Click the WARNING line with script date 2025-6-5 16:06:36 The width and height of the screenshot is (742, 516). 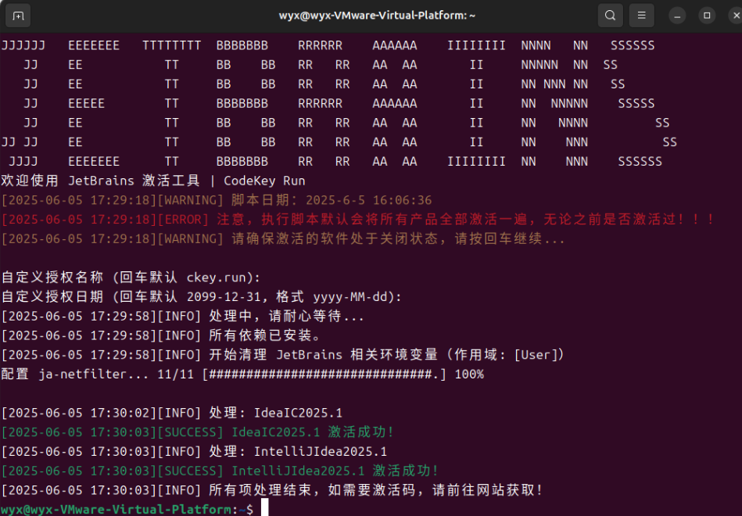(x=217, y=200)
